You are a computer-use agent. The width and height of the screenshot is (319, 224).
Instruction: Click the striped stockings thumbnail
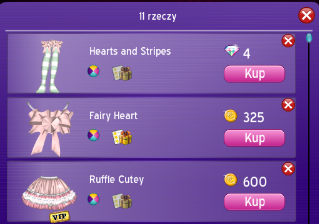[50, 66]
